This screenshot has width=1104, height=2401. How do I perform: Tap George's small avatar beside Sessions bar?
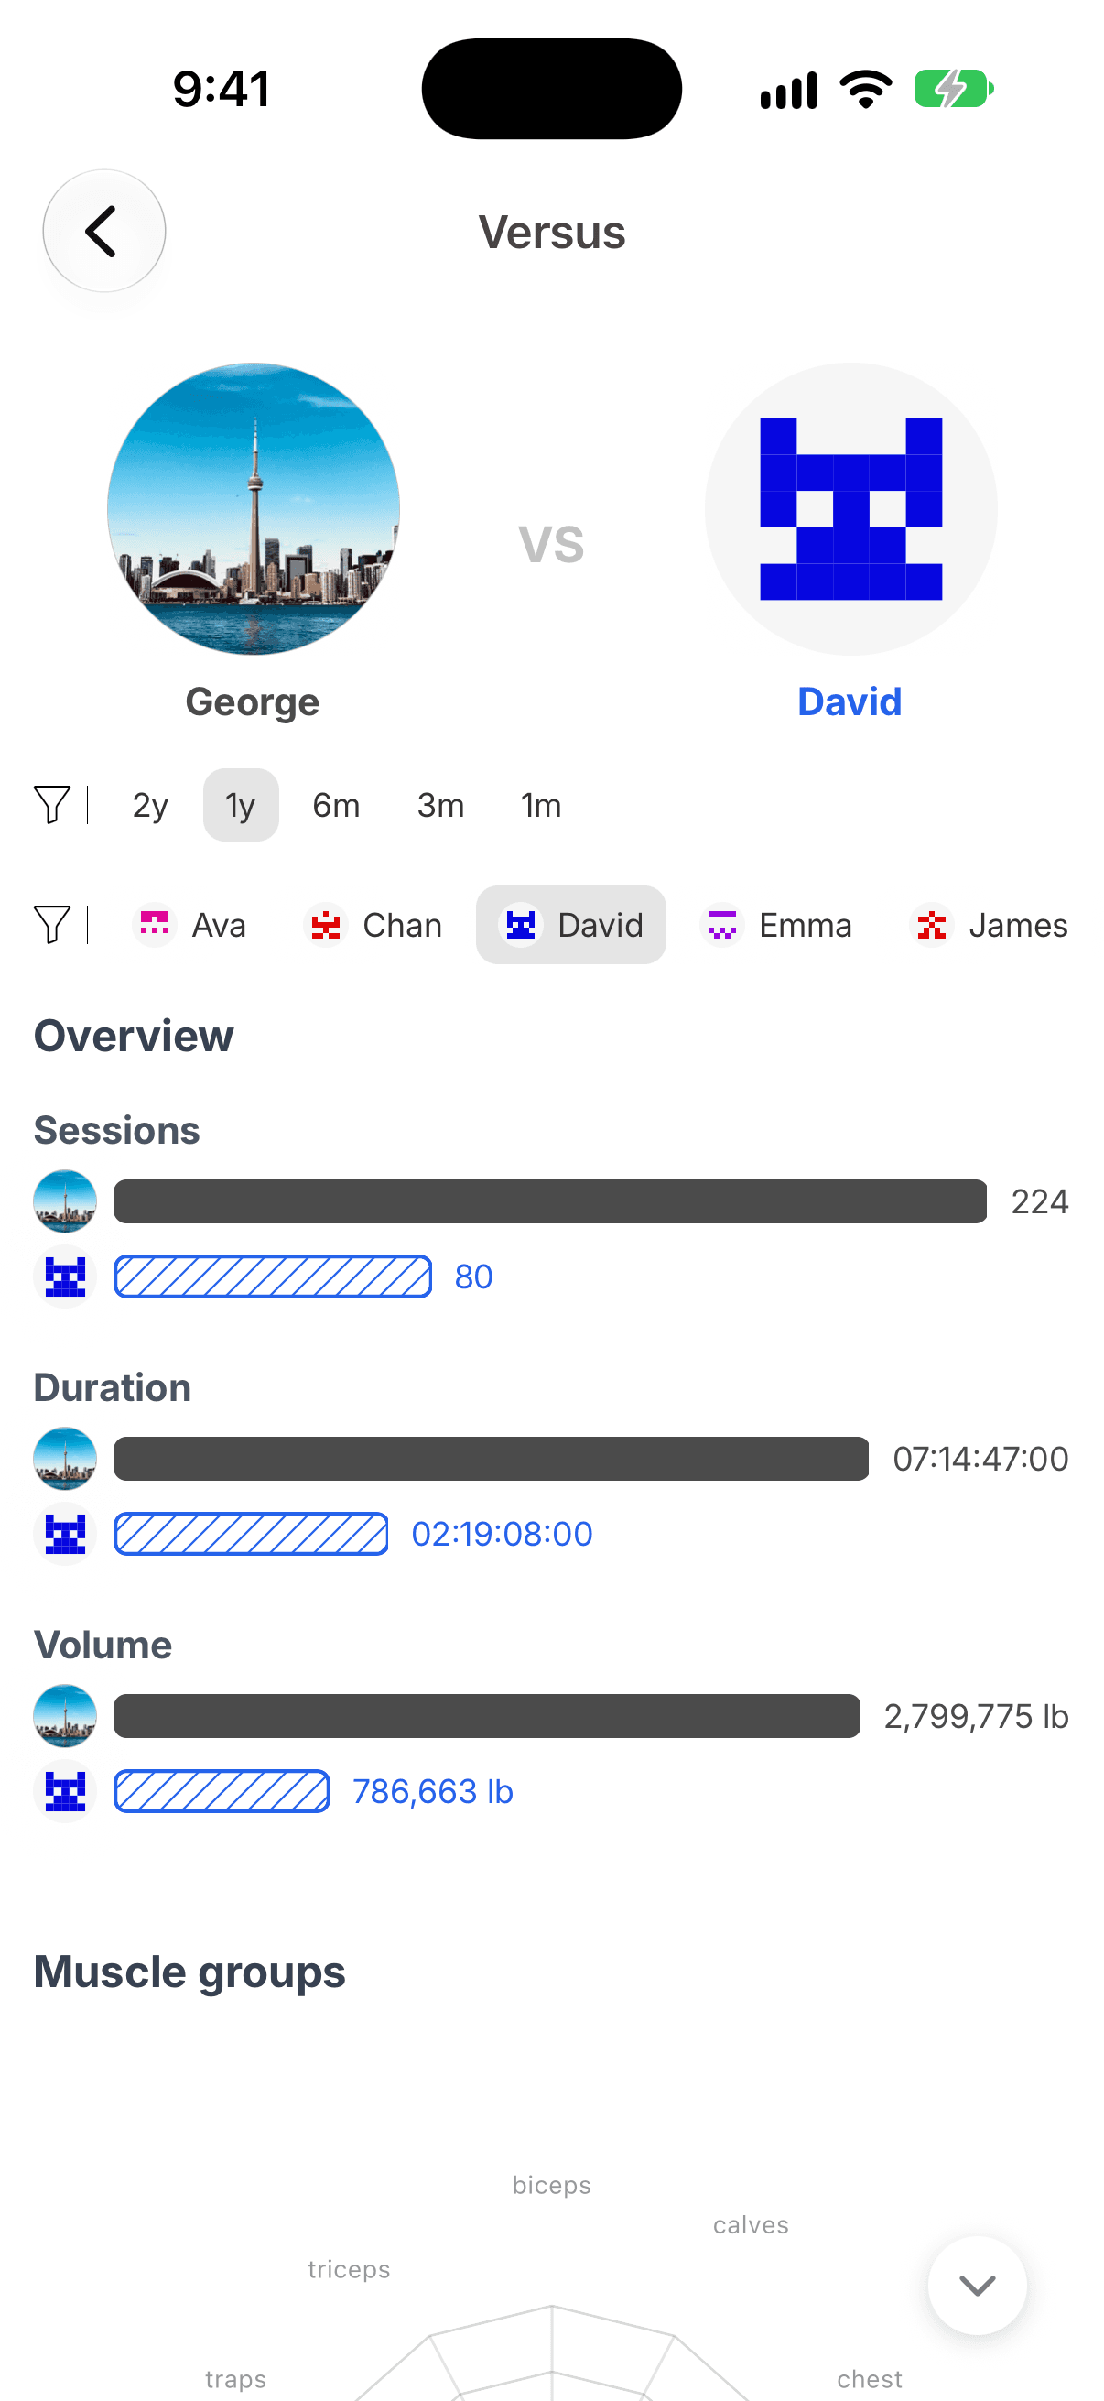tap(65, 1201)
